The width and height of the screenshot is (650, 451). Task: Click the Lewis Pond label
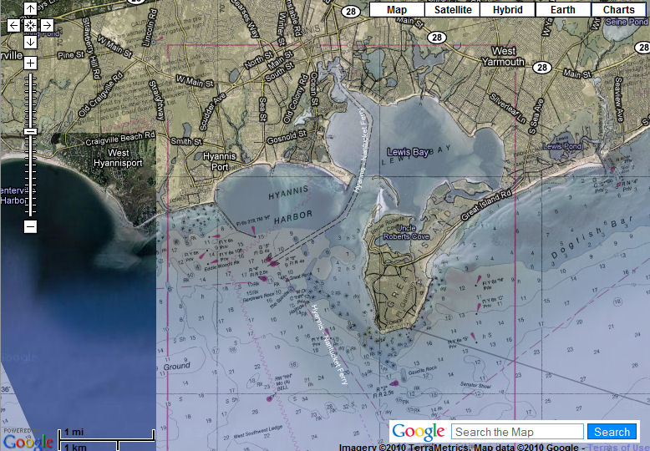(x=562, y=146)
